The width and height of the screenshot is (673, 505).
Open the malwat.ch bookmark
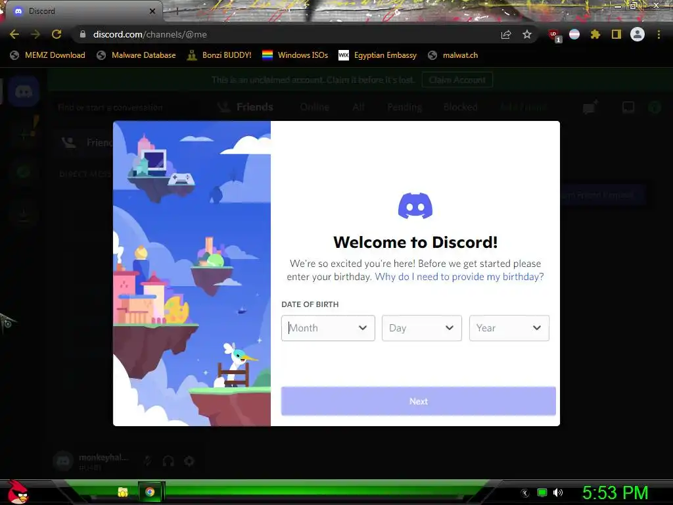pyautogui.click(x=453, y=55)
